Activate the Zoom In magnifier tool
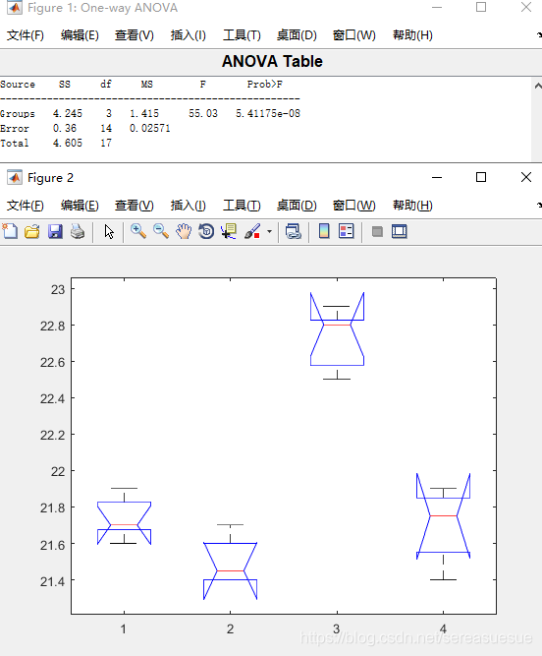The width and height of the screenshot is (542, 656). (138, 231)
